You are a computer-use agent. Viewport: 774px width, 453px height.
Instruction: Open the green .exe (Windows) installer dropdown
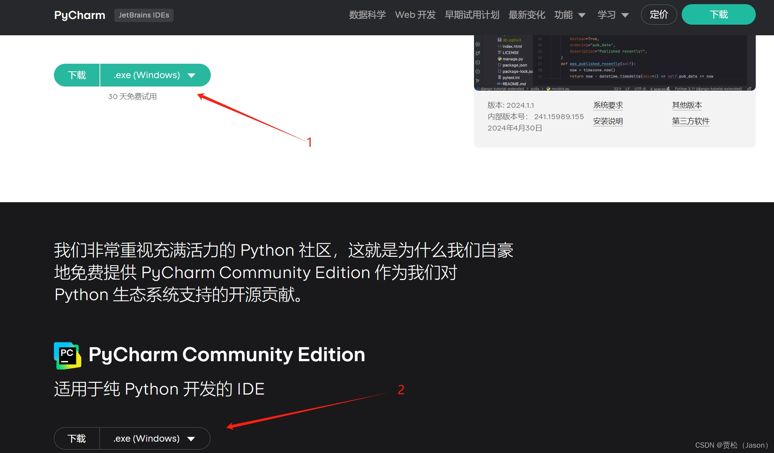(x=155, y=75)
